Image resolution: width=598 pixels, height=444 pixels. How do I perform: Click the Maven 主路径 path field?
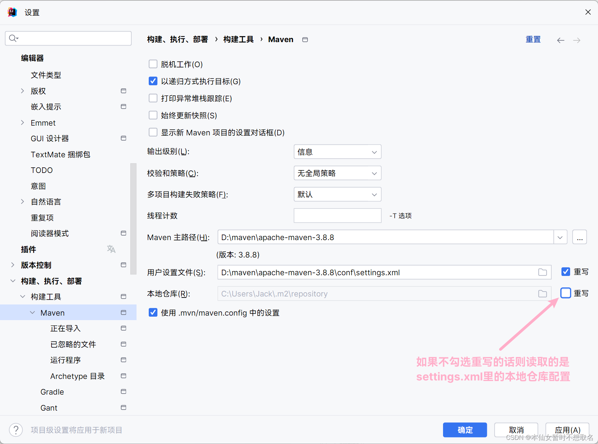click(x=386, y=237)
